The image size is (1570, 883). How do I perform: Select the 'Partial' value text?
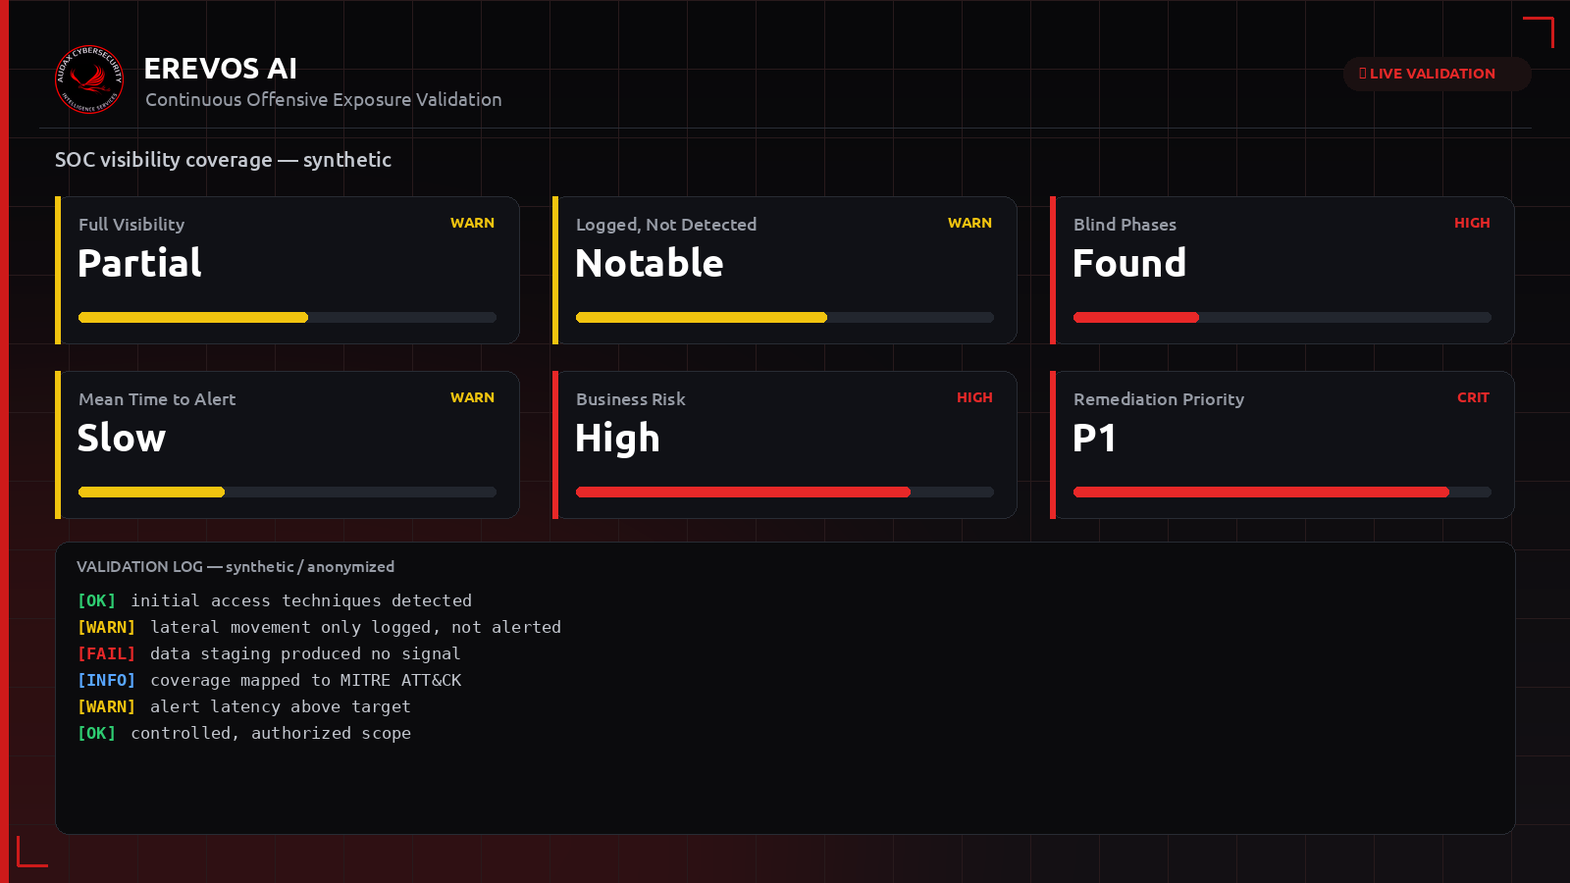coord(139,263)
